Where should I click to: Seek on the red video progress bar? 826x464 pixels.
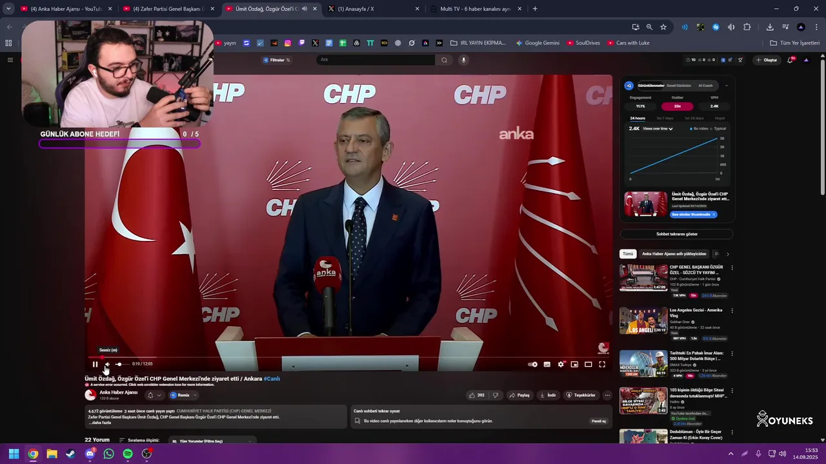[348, 357]
